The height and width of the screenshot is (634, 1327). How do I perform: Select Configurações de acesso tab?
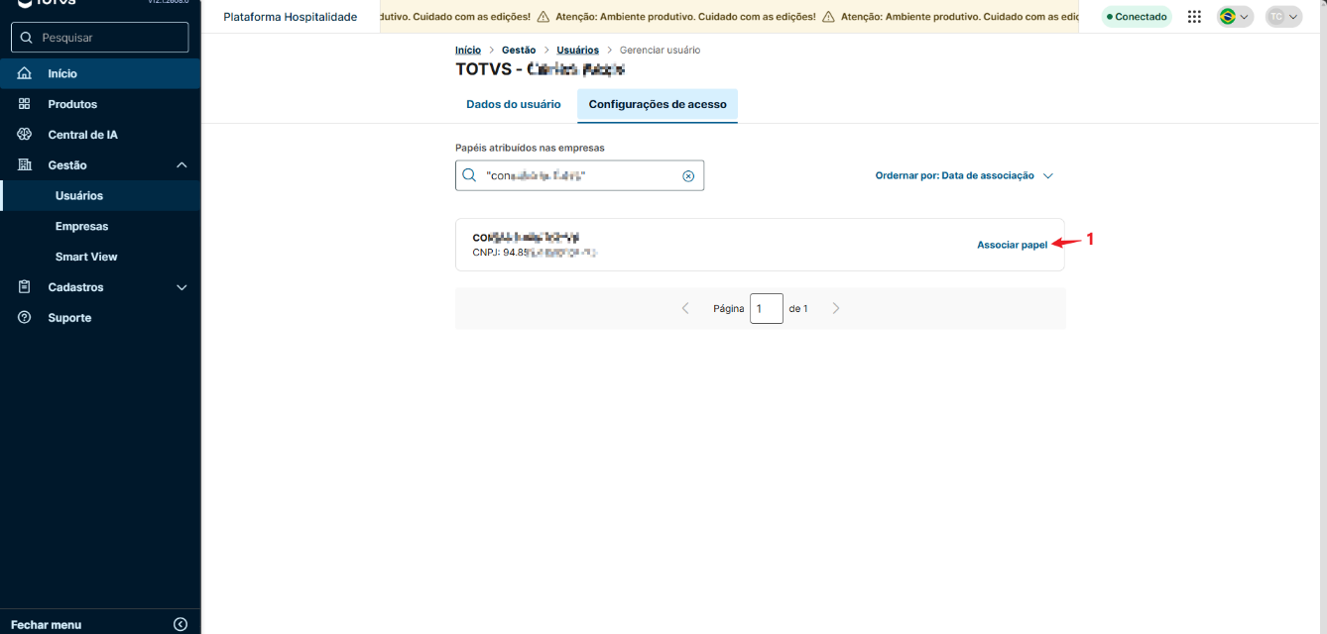(658, 104)
